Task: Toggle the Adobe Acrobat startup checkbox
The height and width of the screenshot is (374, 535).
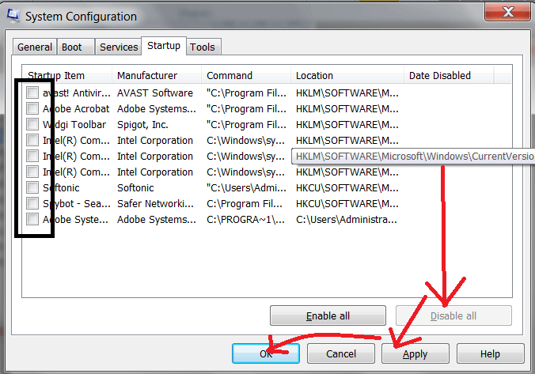Action: click(32, 108)
